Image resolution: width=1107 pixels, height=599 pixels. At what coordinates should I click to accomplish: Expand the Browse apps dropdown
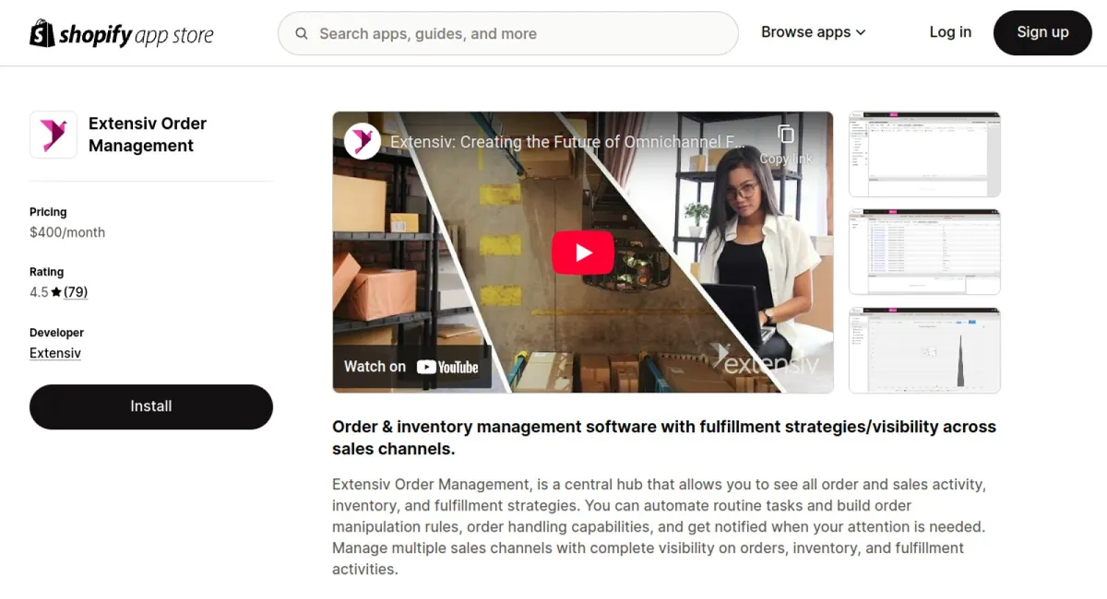click(813, 32)
